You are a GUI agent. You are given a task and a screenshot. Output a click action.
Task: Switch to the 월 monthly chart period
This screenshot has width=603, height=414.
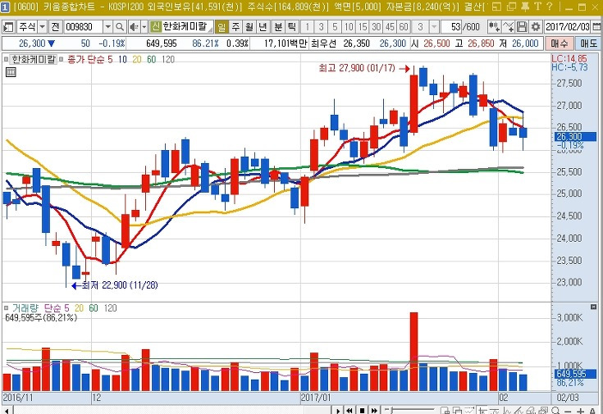click(249, 27)
